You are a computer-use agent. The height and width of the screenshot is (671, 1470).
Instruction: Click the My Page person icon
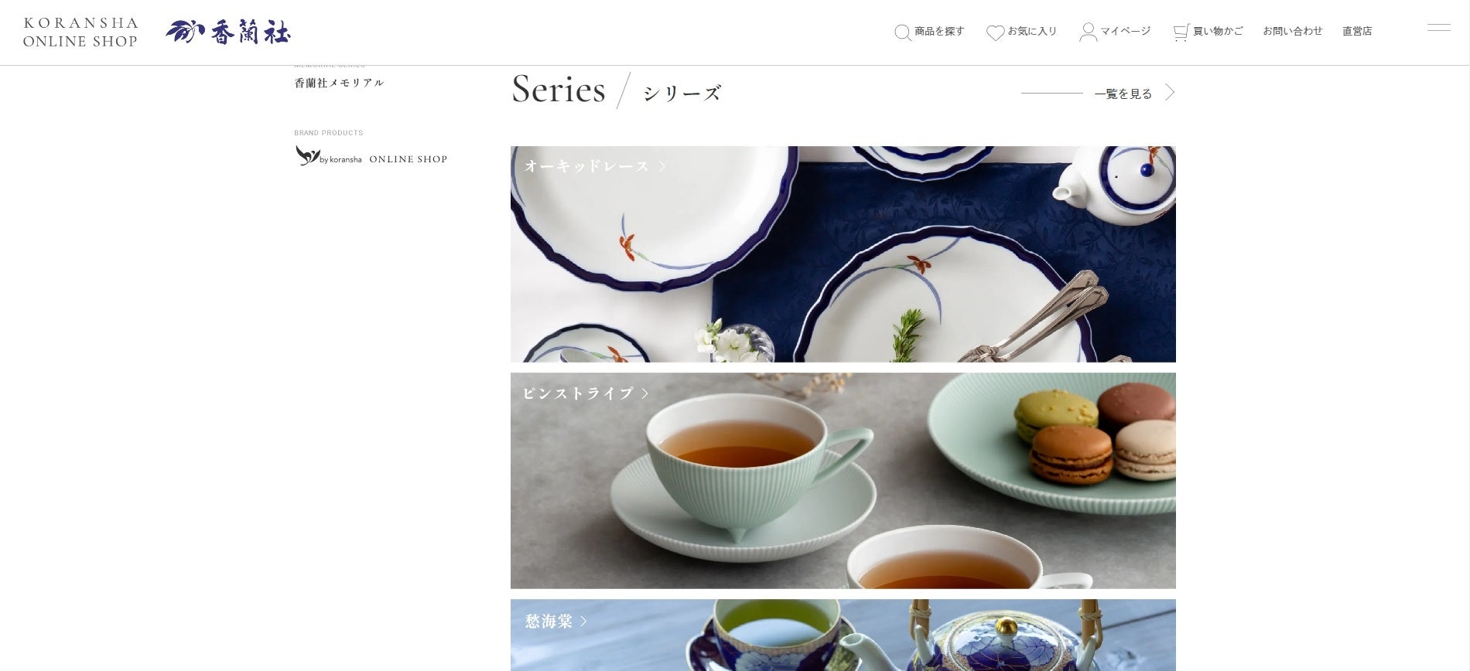tap(1088, 32)
